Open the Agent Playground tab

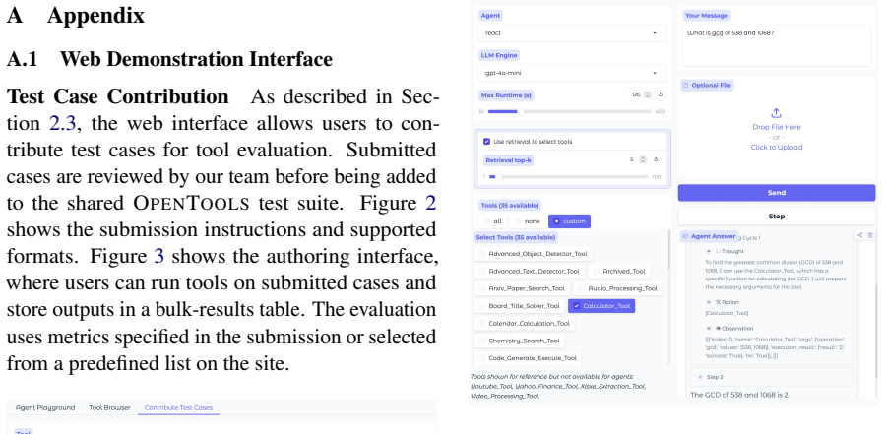pyautogui.click(x=45, y=407)
